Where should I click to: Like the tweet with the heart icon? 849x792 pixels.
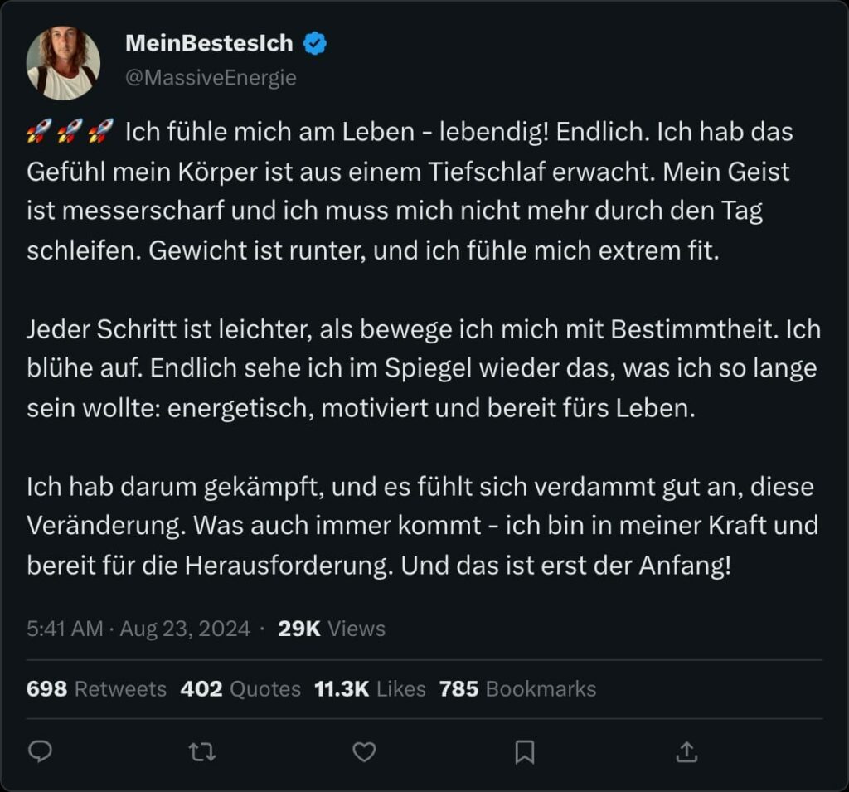tap(364, 751)
